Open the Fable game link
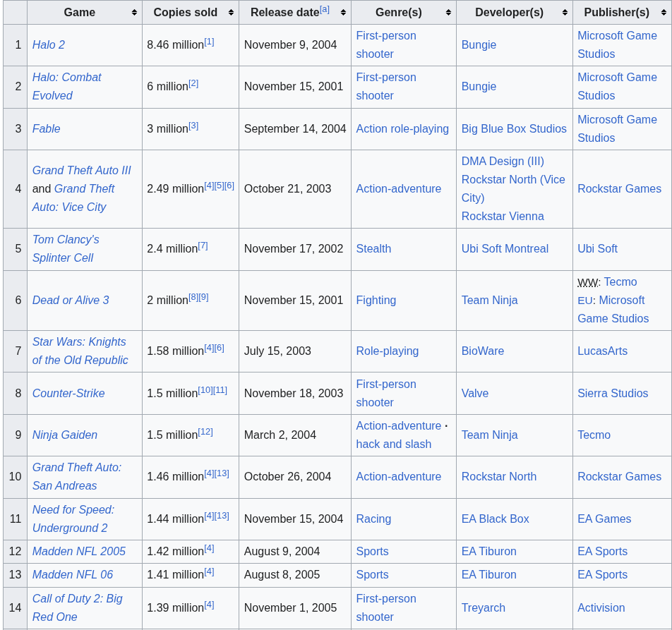 (x=47, y=128)
